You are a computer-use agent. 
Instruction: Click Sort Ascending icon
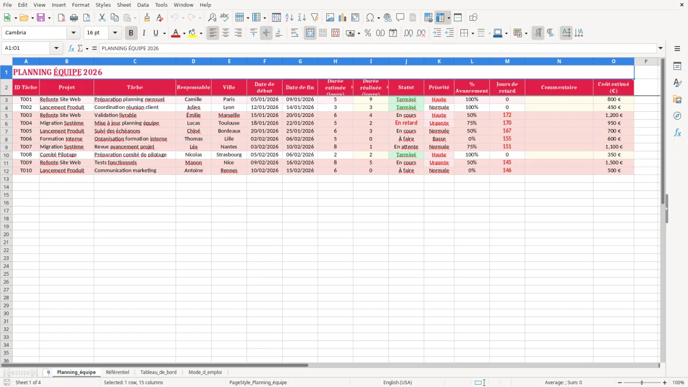290,18
